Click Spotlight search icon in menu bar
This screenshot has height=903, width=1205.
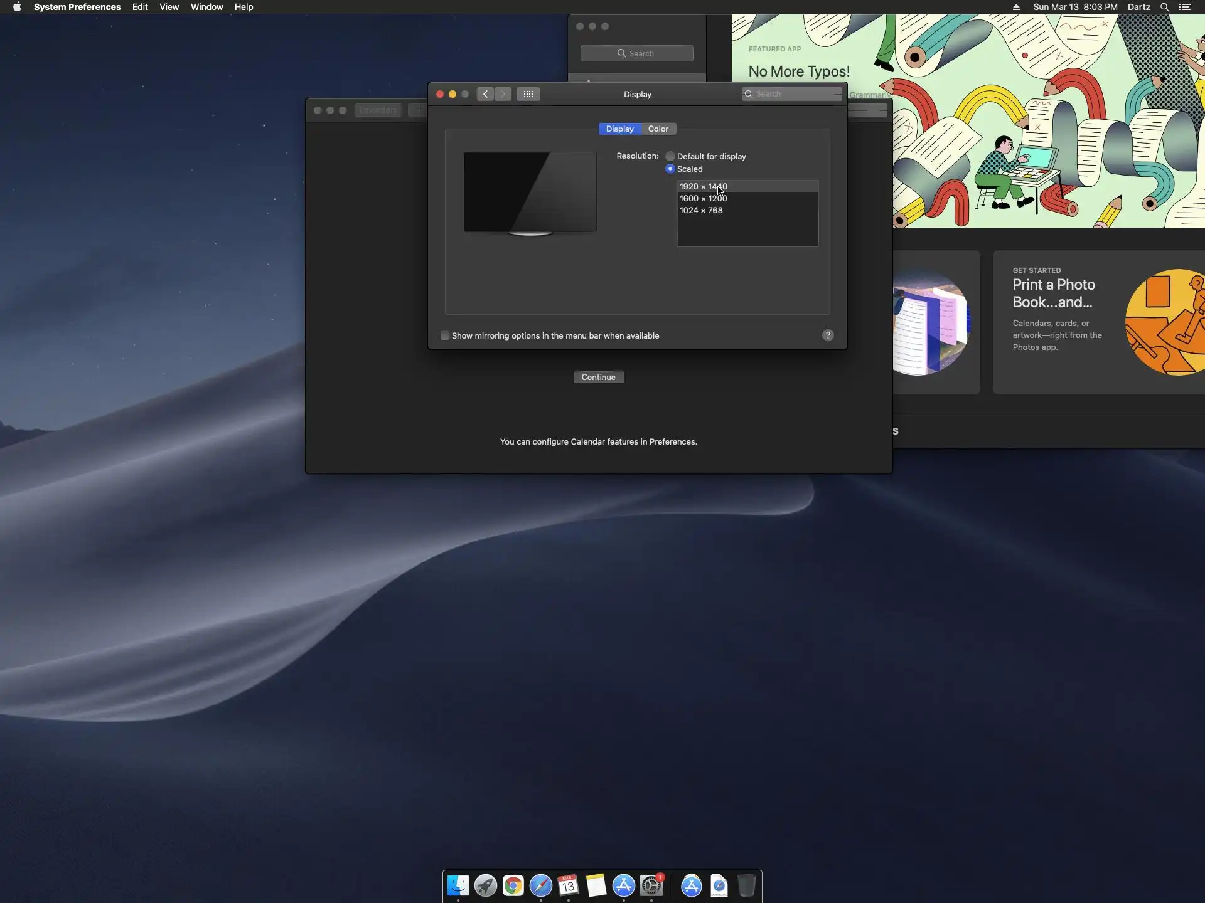coord(1164,7)
